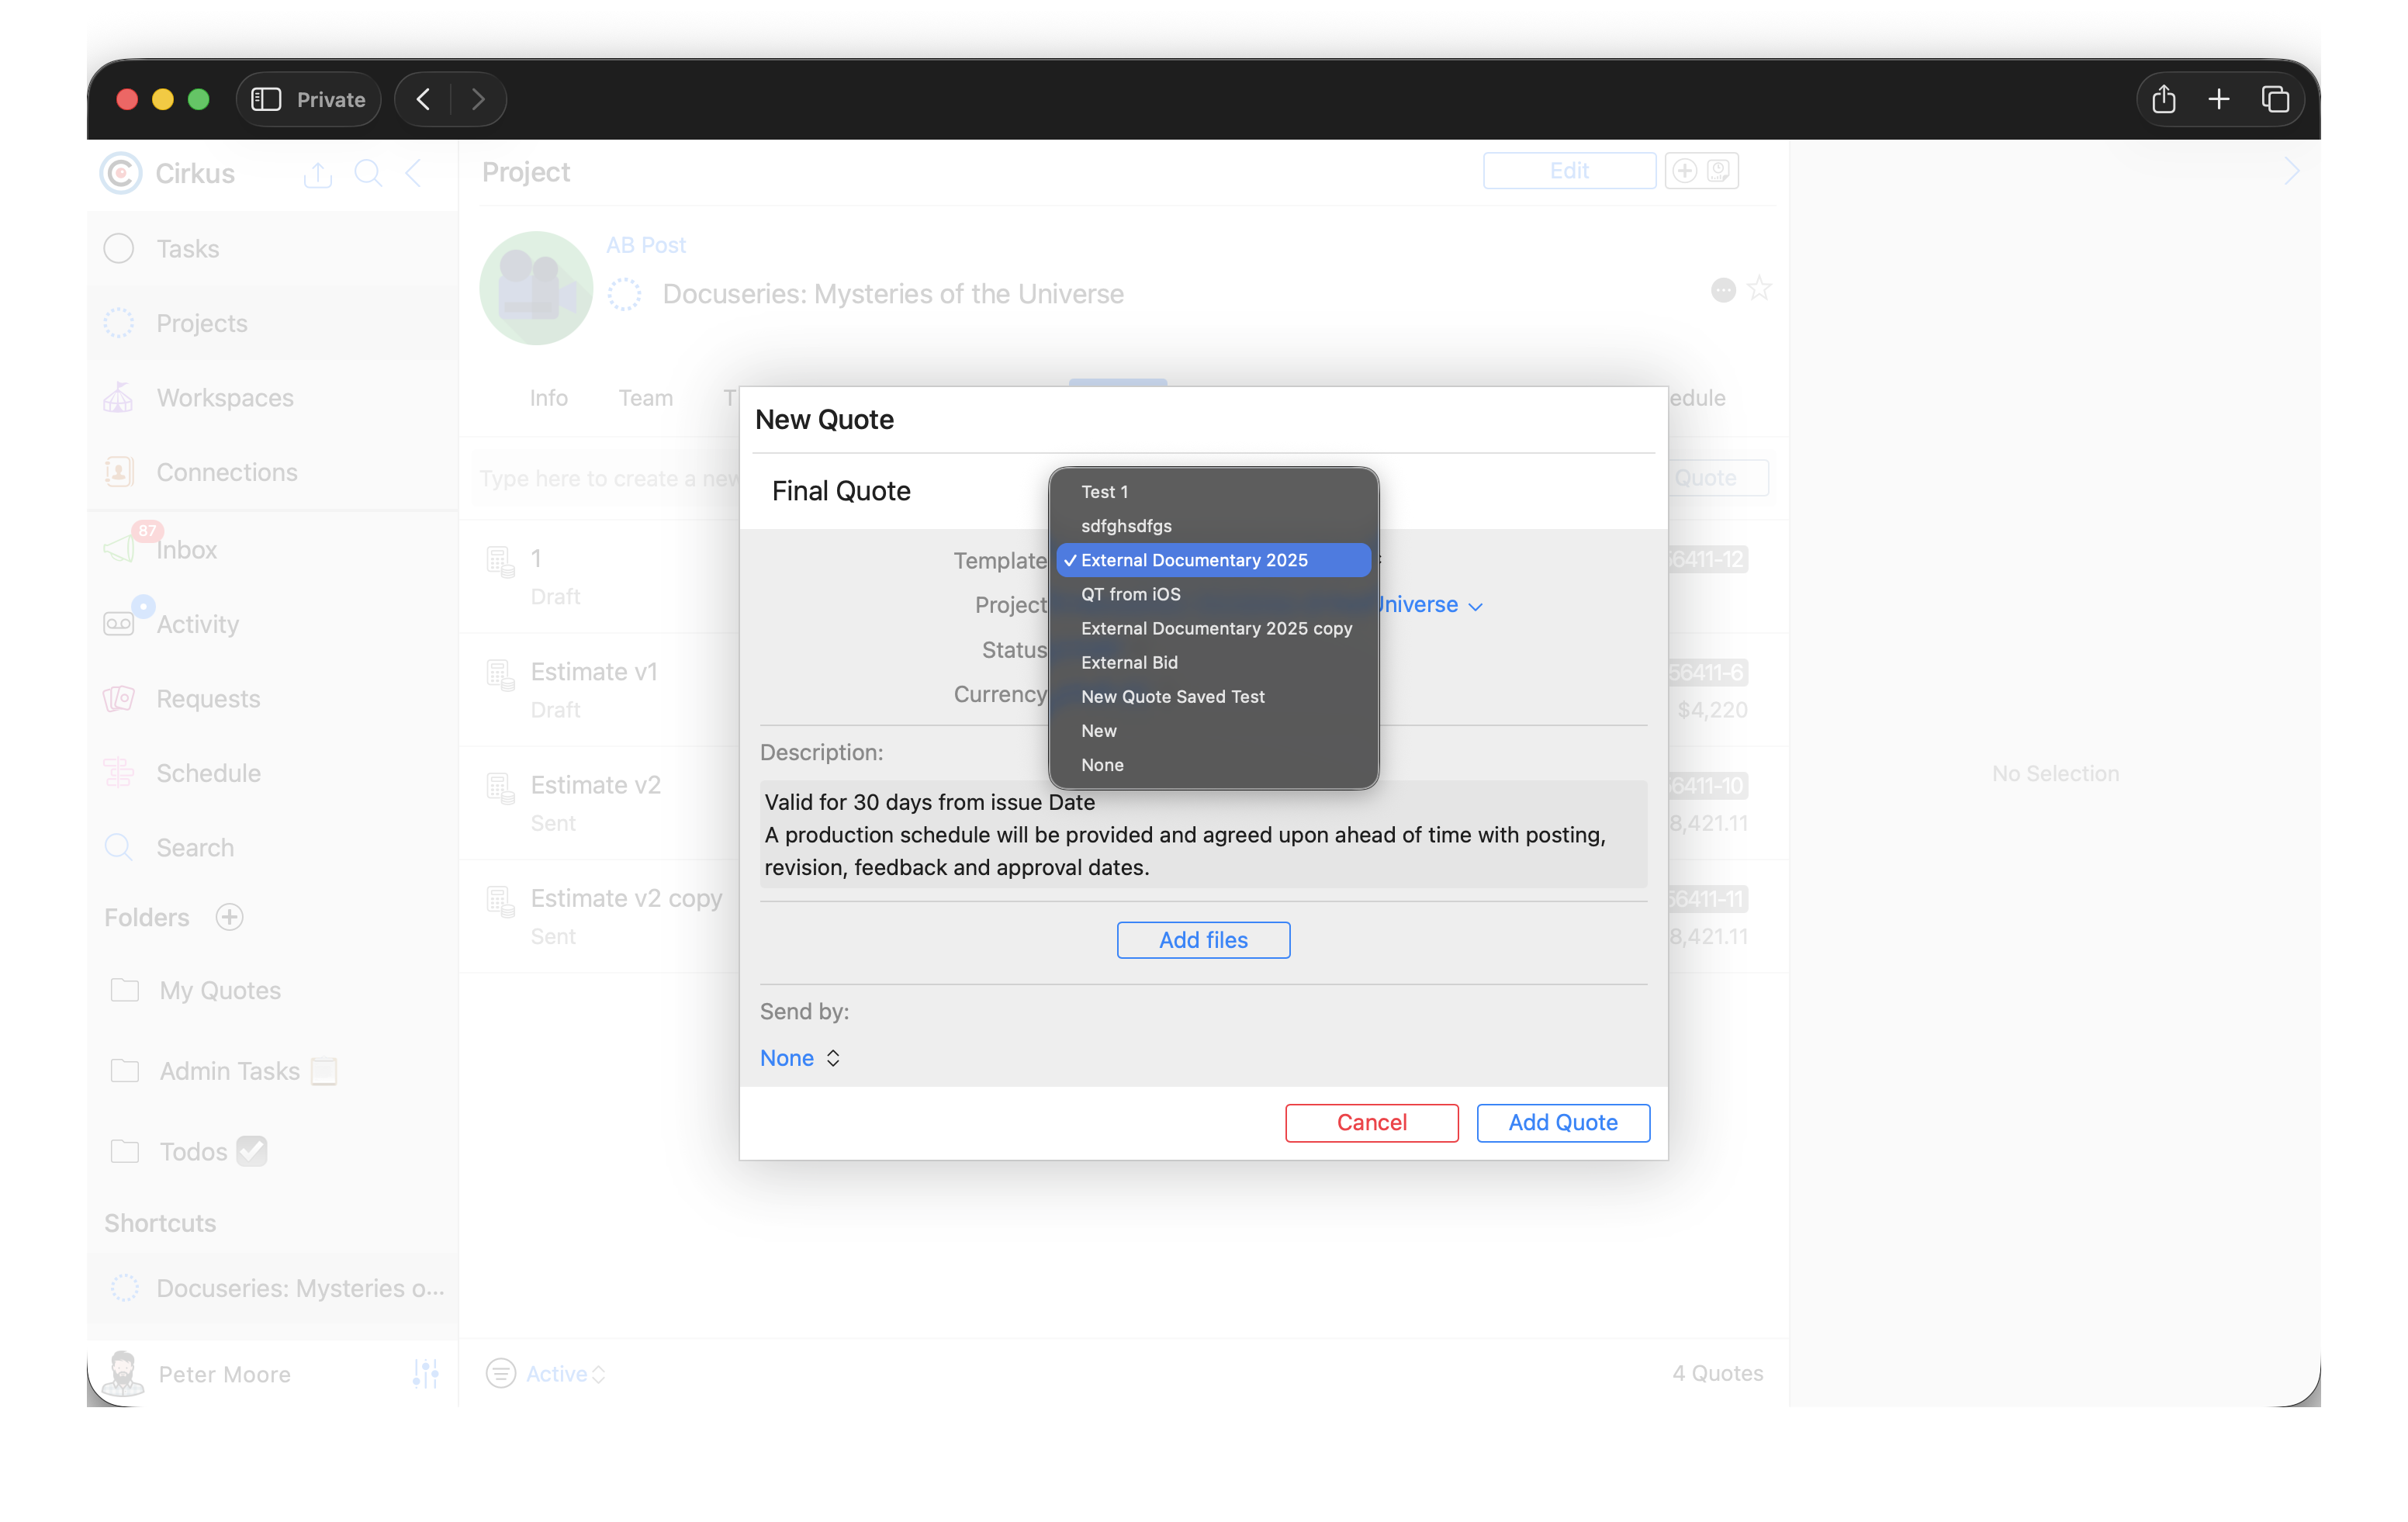The image size is (2408, 1522).
Task: Toggle the Tasks circle in sidebar
Action: pyautogui.click(x=119, y=248)
